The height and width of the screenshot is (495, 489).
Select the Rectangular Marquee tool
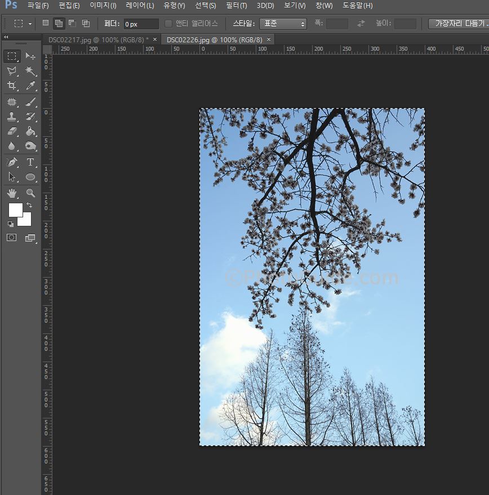tap(12, 56)
